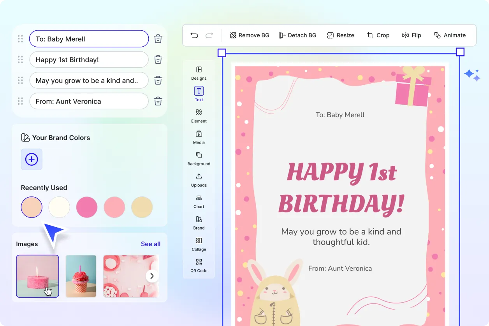This screenshot has width=489, height=326.
Task: Insert a Chart from the sidebar
Action: coord(199,202)
